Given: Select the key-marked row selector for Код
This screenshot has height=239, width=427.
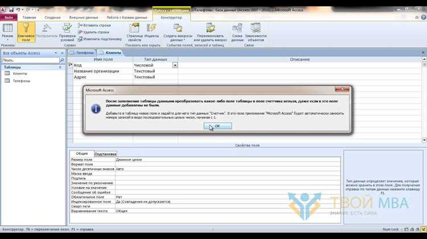Looking at the screenshot, I should point(70,65).
